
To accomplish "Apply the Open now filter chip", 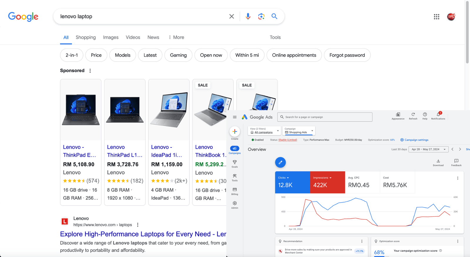I will click(211, 55).
